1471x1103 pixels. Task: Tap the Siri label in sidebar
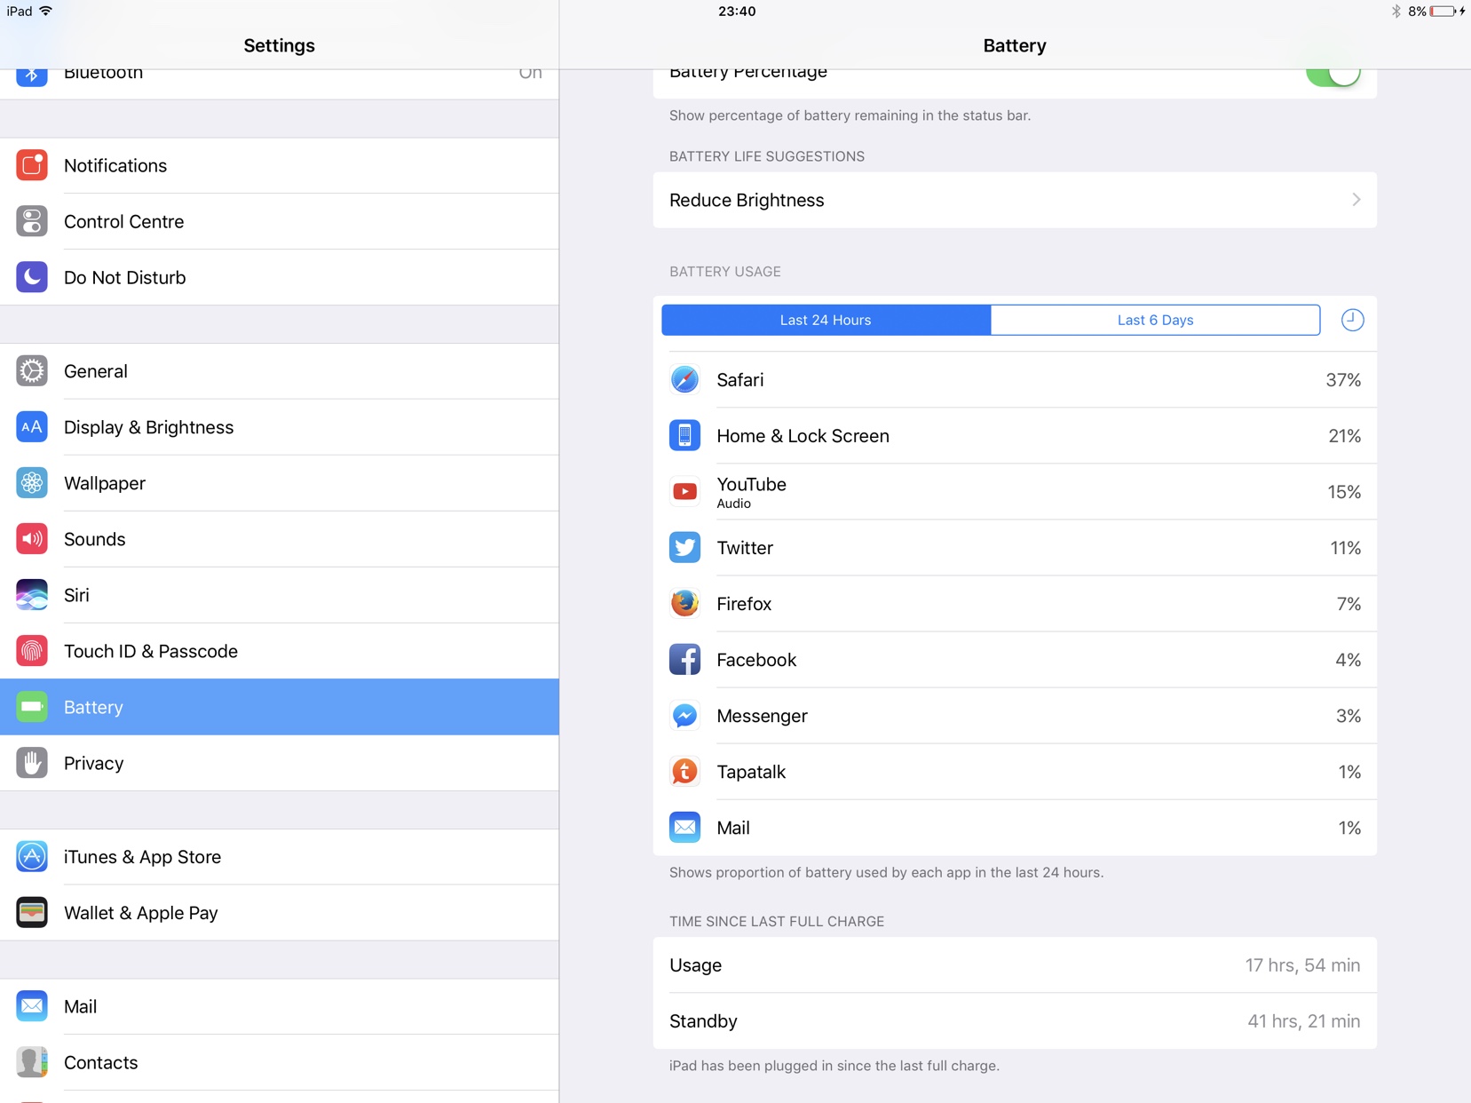76,595
